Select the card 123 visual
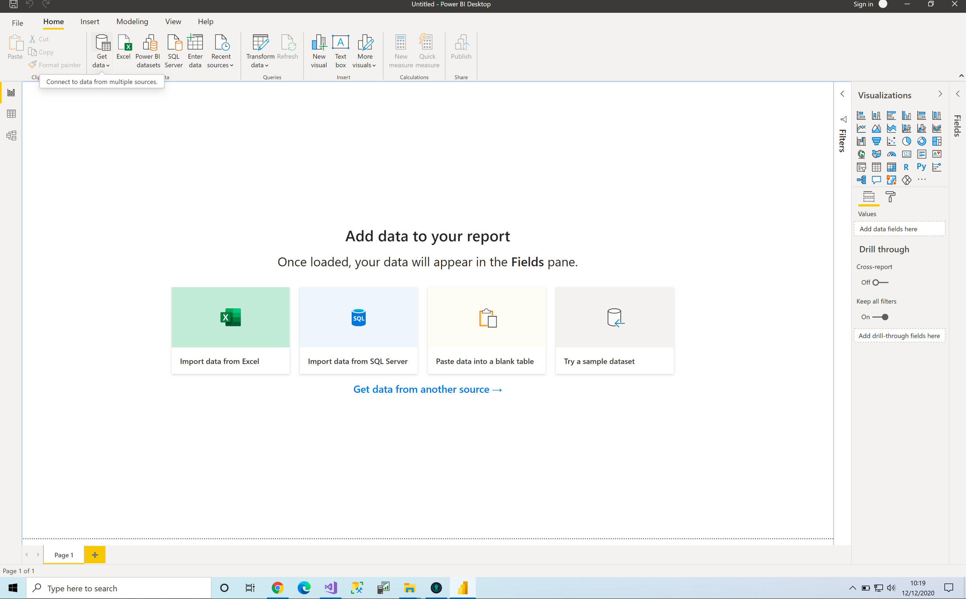 coord(906,154)
